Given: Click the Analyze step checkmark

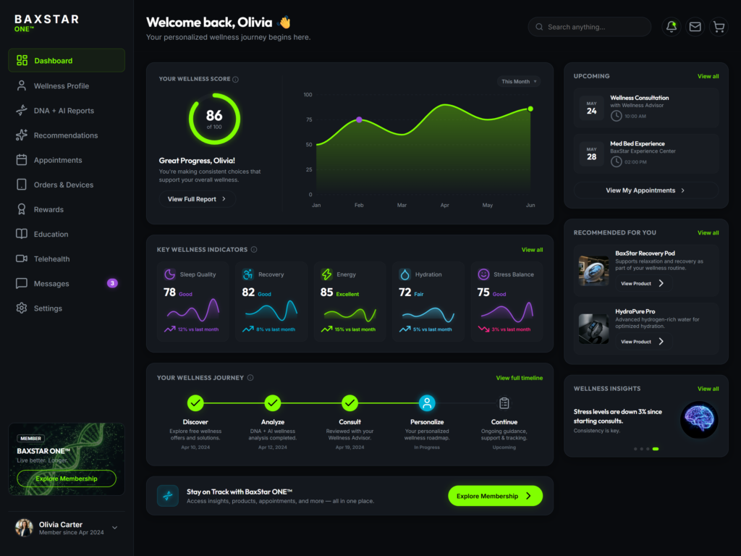Looking at the screenshot, I should click(273, 403).
